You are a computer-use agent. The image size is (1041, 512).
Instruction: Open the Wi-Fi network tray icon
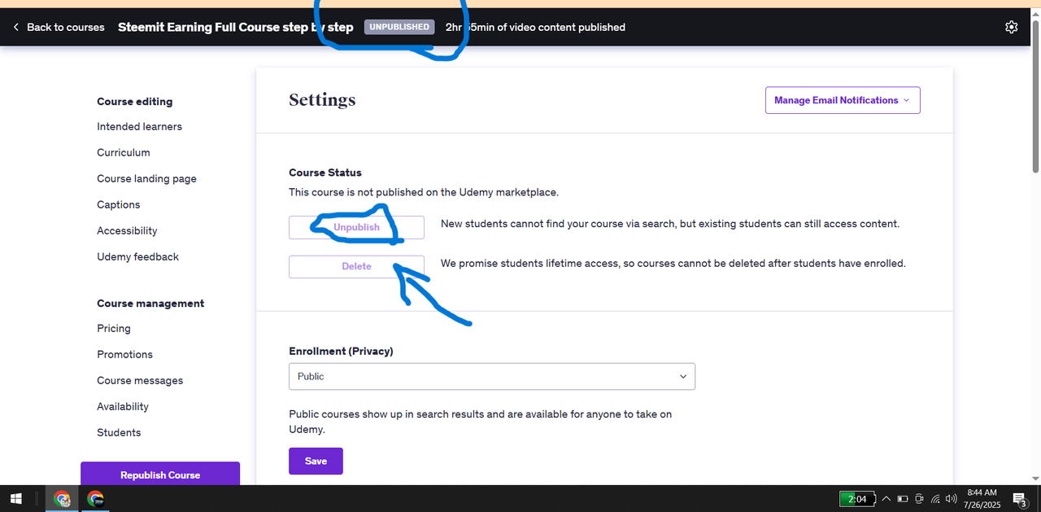click(935, 499)
